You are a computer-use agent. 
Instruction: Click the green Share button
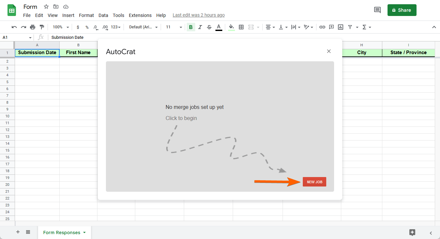402,10
